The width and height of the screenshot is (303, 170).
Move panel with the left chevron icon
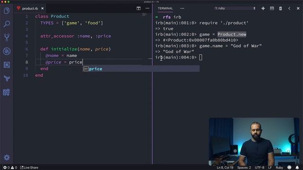[289, 8]
